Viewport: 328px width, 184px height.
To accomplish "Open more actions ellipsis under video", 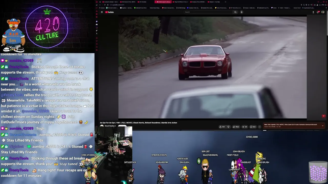I will coord(259,127).
